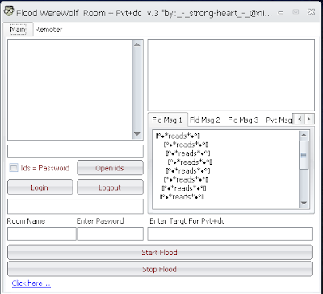323x294 pixels.
Task: Click the down arrow of flood message scrollbar
Action: click(304, 204)
